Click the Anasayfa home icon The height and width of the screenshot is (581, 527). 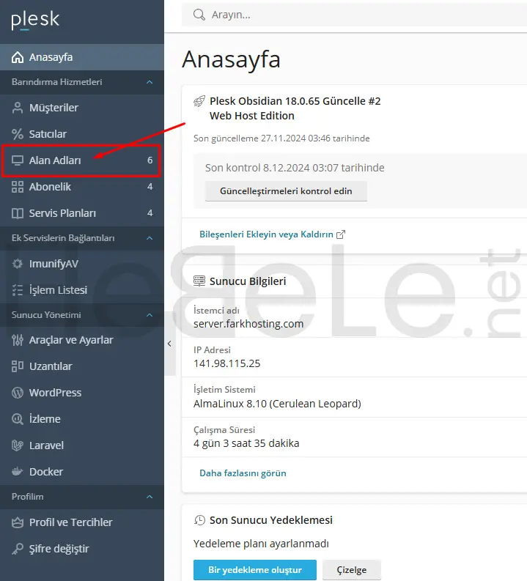coord(18,57)
